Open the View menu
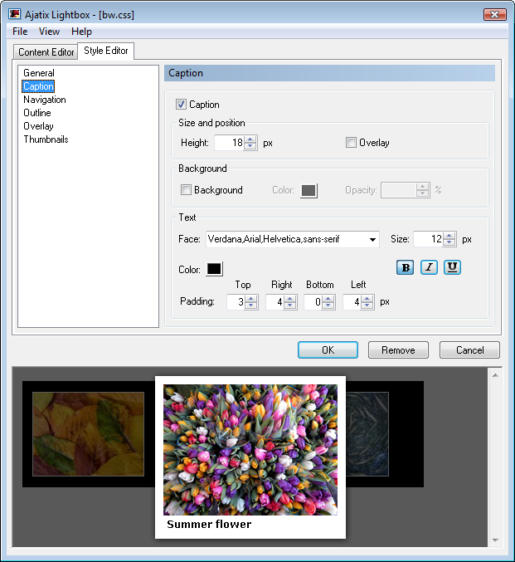515x562 pixels. (x=49, y=32)
